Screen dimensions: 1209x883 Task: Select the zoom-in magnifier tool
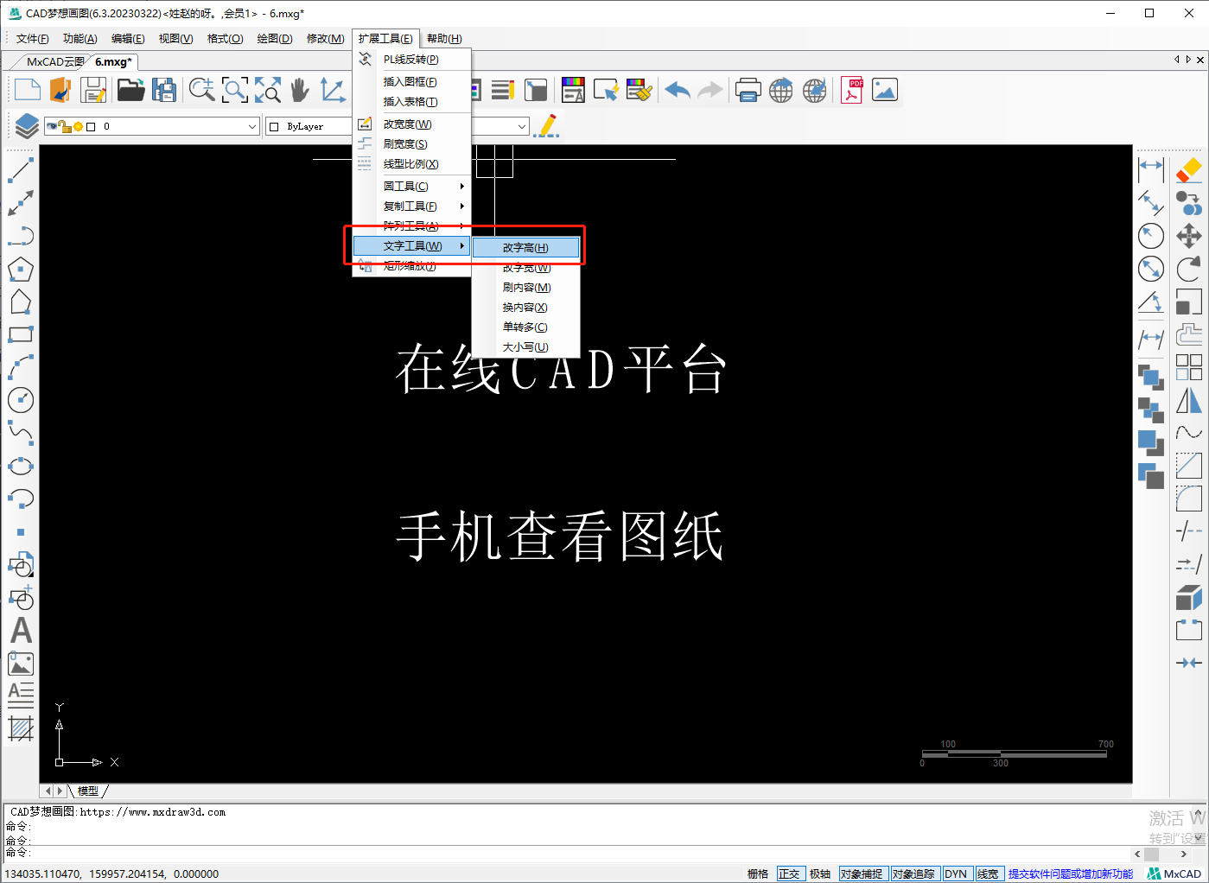[202, 90]
